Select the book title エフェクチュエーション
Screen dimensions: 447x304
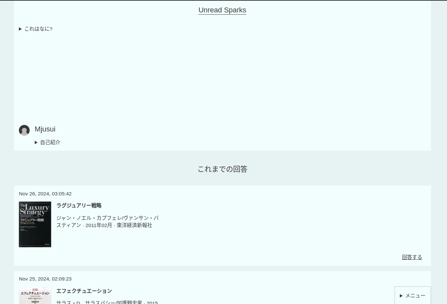click(84, 291)
